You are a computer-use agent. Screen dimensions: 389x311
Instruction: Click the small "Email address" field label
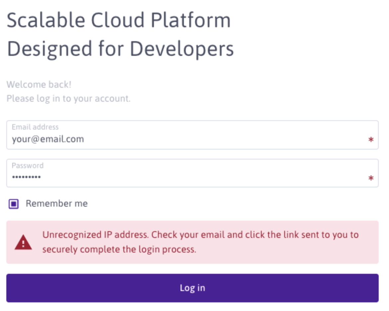coord(35,127)
